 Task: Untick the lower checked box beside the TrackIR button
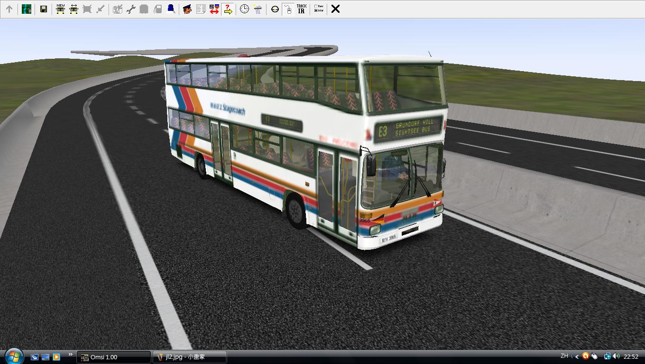[x=316, y=11]
